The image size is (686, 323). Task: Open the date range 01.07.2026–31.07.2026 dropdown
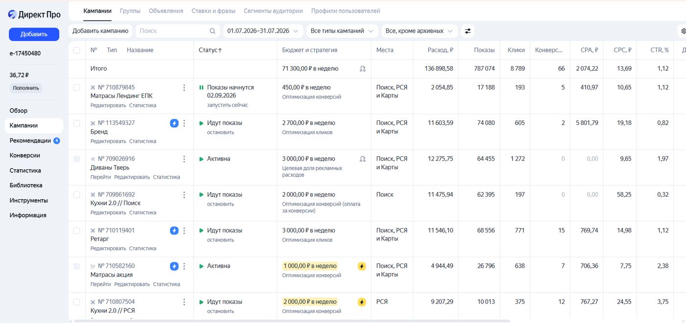[263, 31]
